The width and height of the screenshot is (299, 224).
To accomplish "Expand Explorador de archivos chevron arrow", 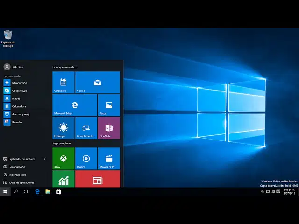I will (x=45, y=159).
